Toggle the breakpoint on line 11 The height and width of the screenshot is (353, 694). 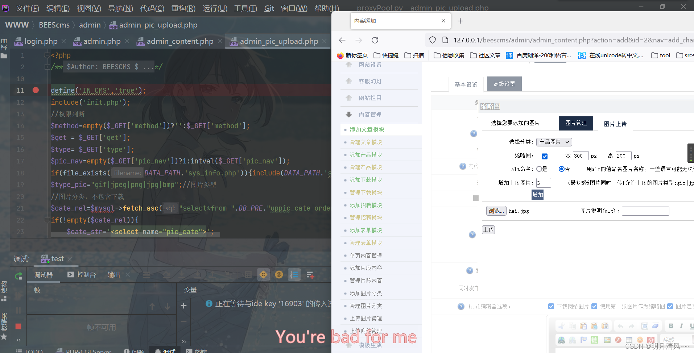pos(36,90)
